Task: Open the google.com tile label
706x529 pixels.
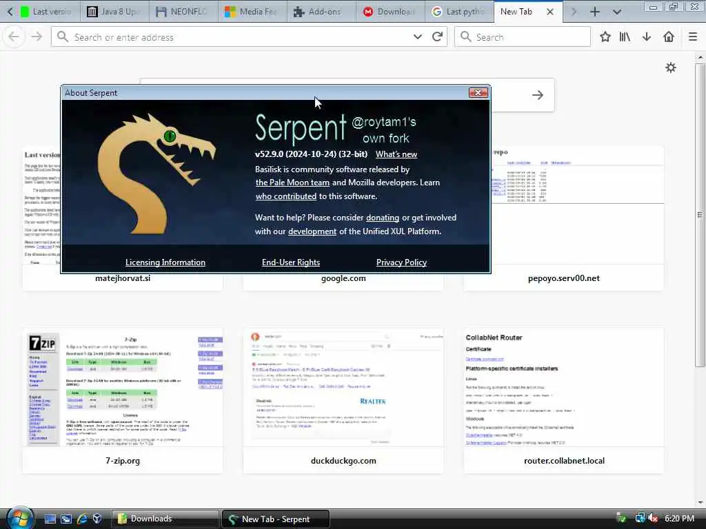Action: [343, 278]
